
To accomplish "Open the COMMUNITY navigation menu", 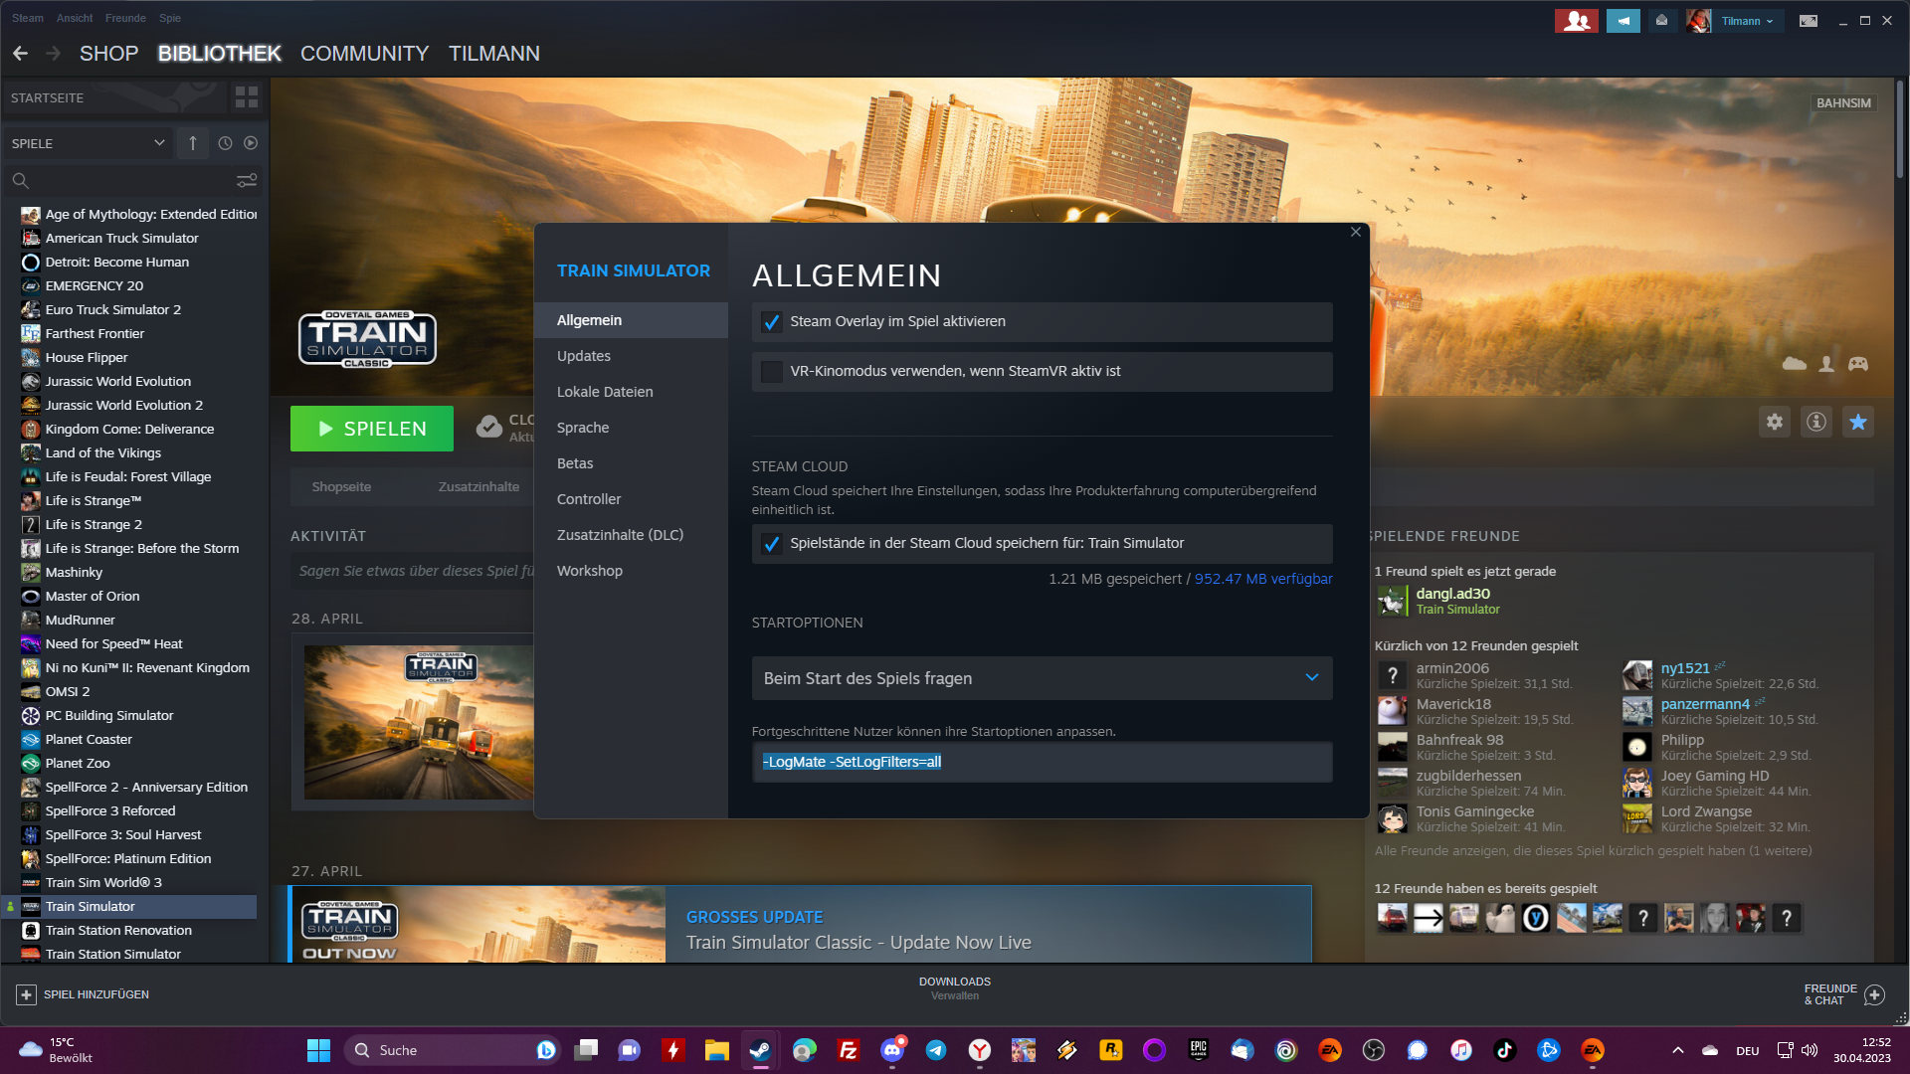I will click(364, 54).
